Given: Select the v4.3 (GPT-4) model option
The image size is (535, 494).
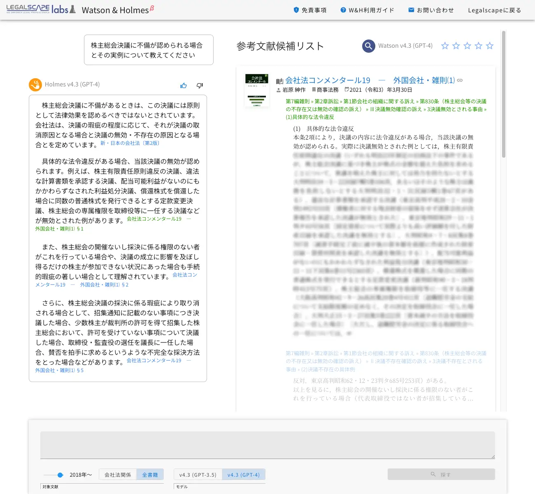Looking at the screenshot, I should coord(244,475).
